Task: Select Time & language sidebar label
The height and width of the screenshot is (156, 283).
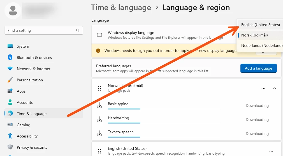Action: (32, 114)
